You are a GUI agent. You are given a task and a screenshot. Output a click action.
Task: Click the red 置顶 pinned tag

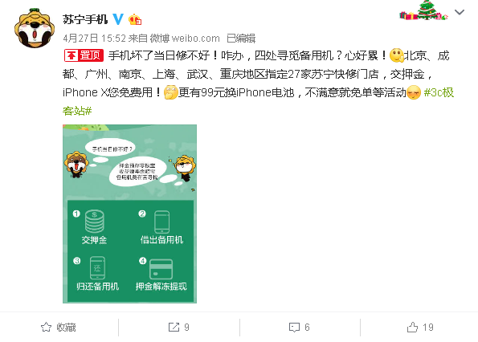pyautogui.click(x=84, y=55)
